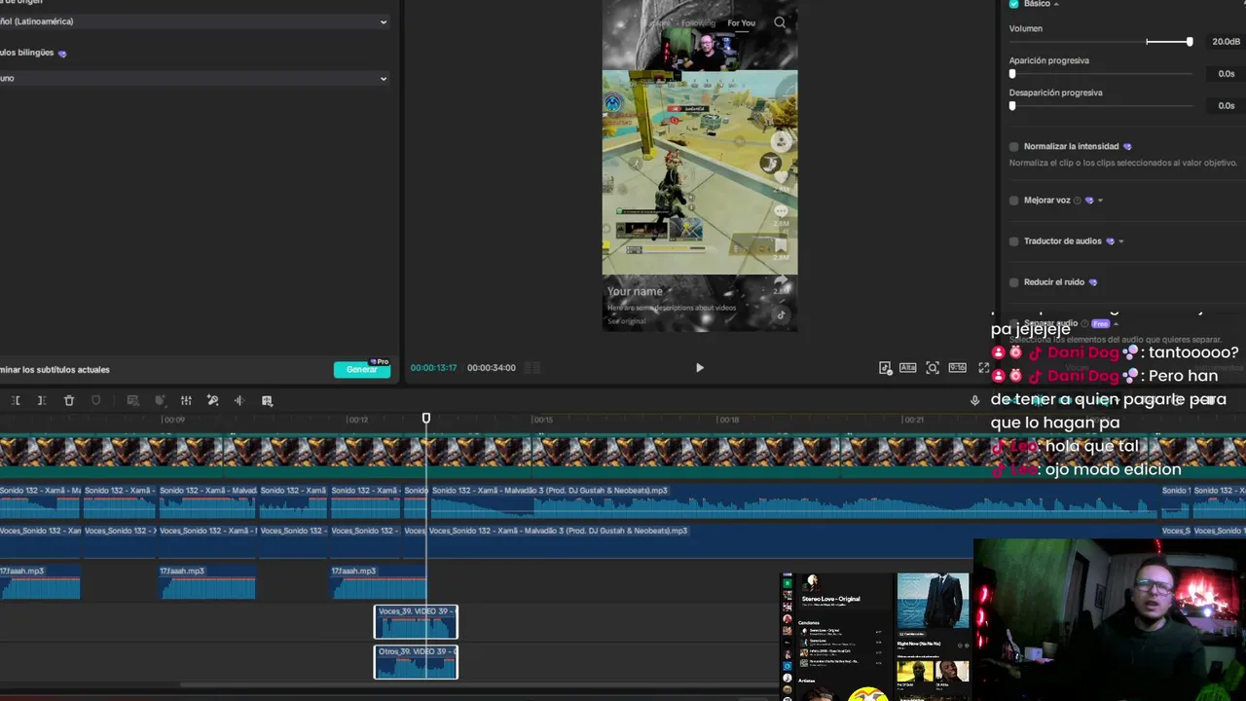Click the shield marker icon in timeline toolbar

(x=95, y=400)
